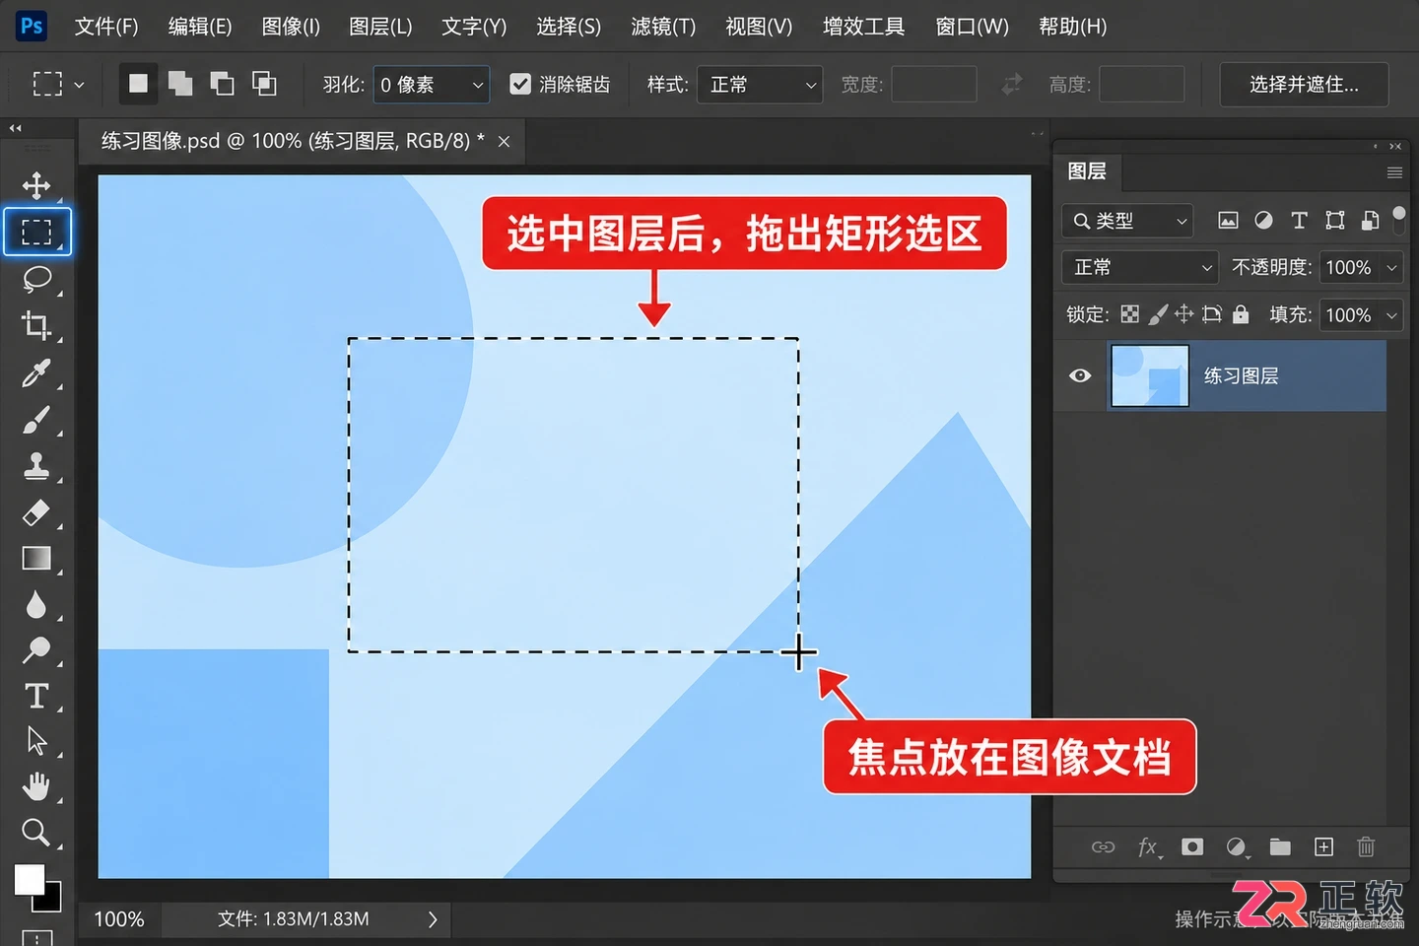1419x946 pixels.
Task: Open the 类型 layer filter dropdown
Action: click(1127, 221)
